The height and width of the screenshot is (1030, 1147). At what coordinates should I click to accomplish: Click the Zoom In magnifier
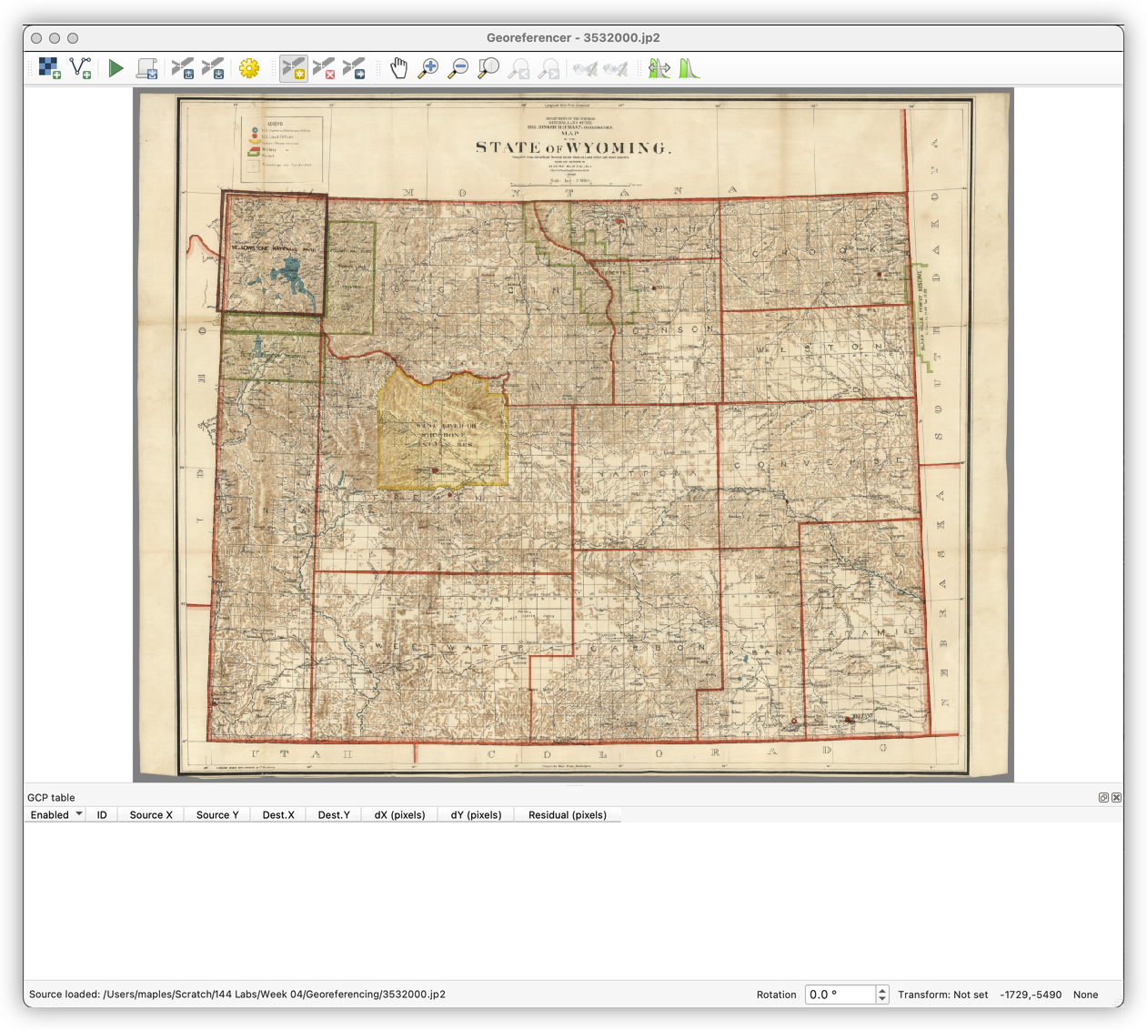[428, 68]
